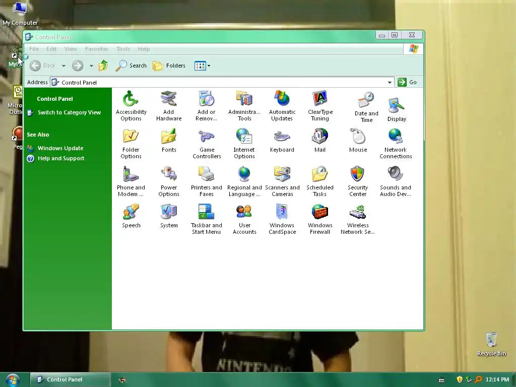
Task: Open Help and Support link
Action: pyautogui.click(x=61, y=158)
